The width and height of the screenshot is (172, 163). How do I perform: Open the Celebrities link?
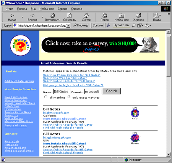pos(12,106)
